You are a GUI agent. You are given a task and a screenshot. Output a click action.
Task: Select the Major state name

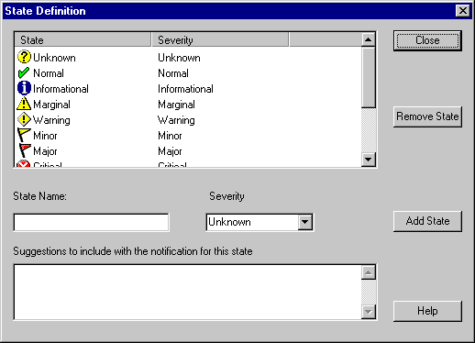[x=45, y=151]
